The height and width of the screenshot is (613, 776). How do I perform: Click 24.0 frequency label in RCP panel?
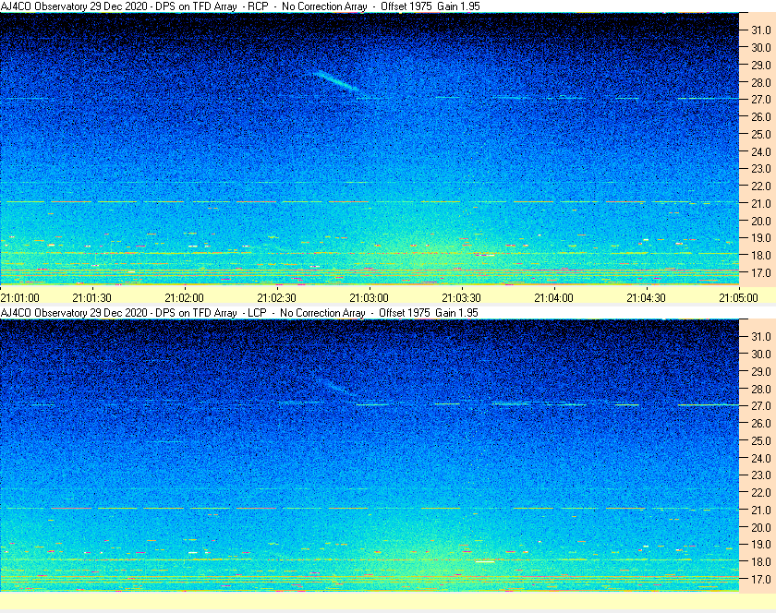[761, 151]
